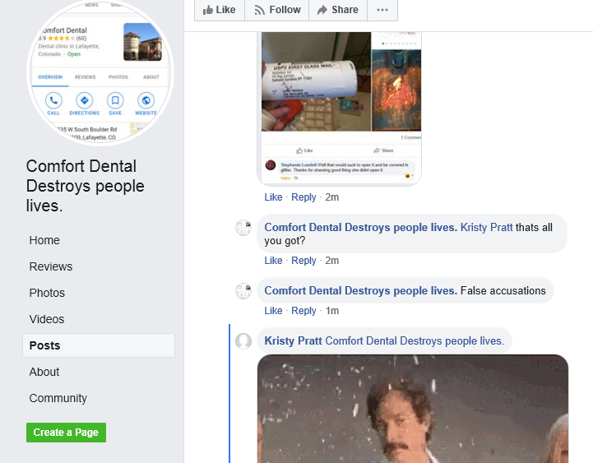
Task: Click the Comfort Dental page profile picture
Action: click(x=100, y=72)
